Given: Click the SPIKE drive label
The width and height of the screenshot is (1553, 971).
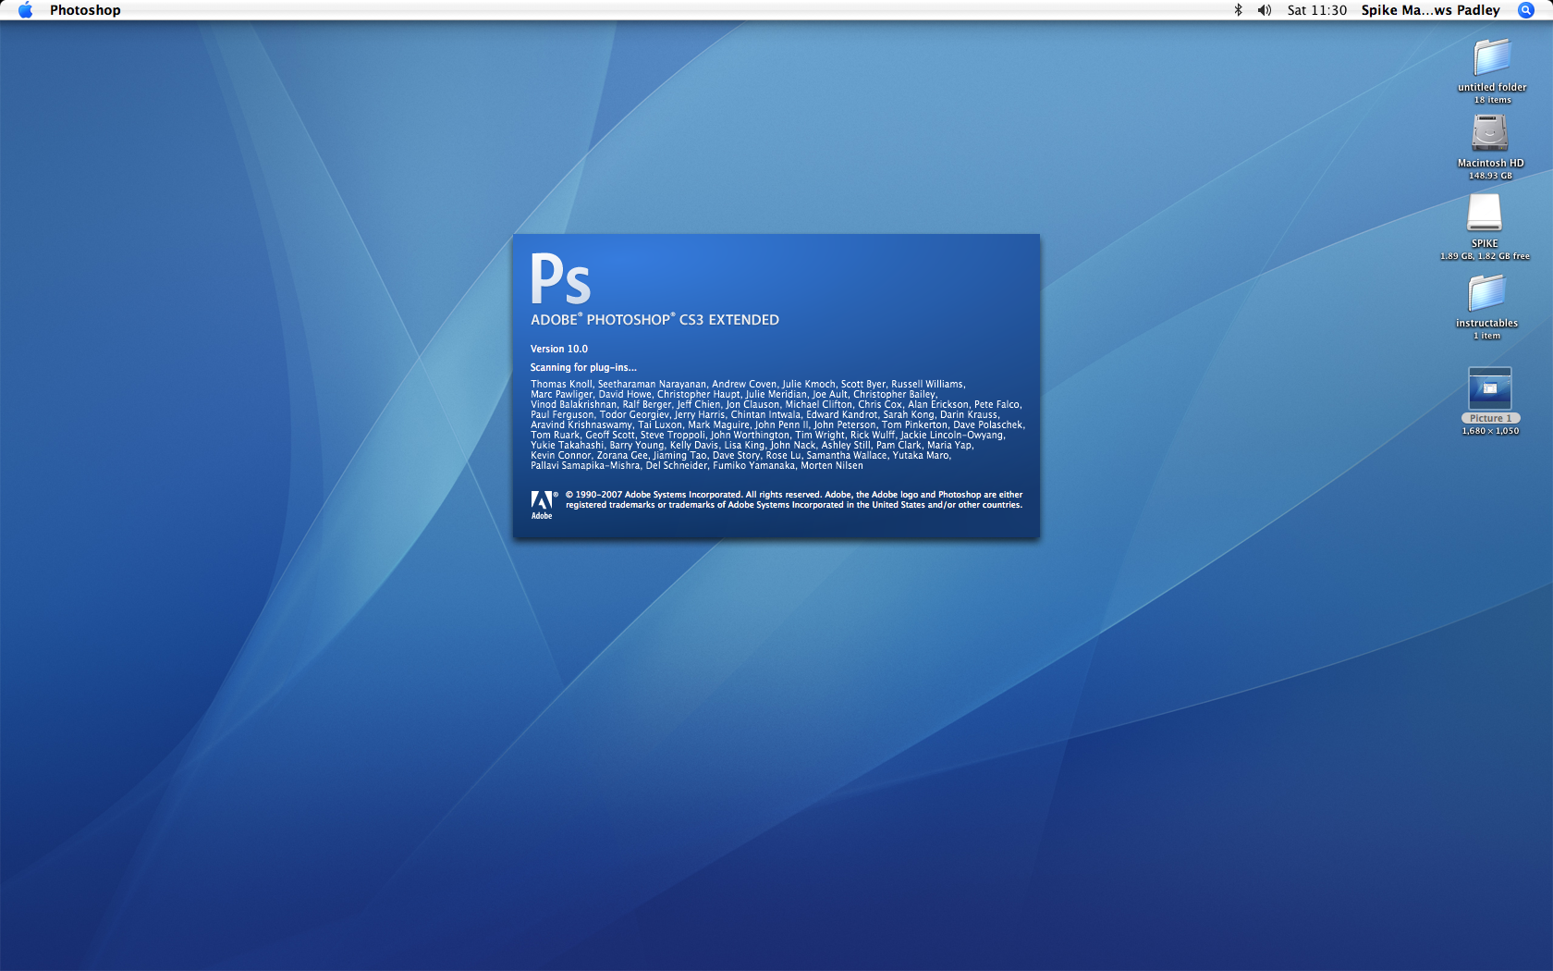Looking at the screenshot, I should click(1485, 244).
